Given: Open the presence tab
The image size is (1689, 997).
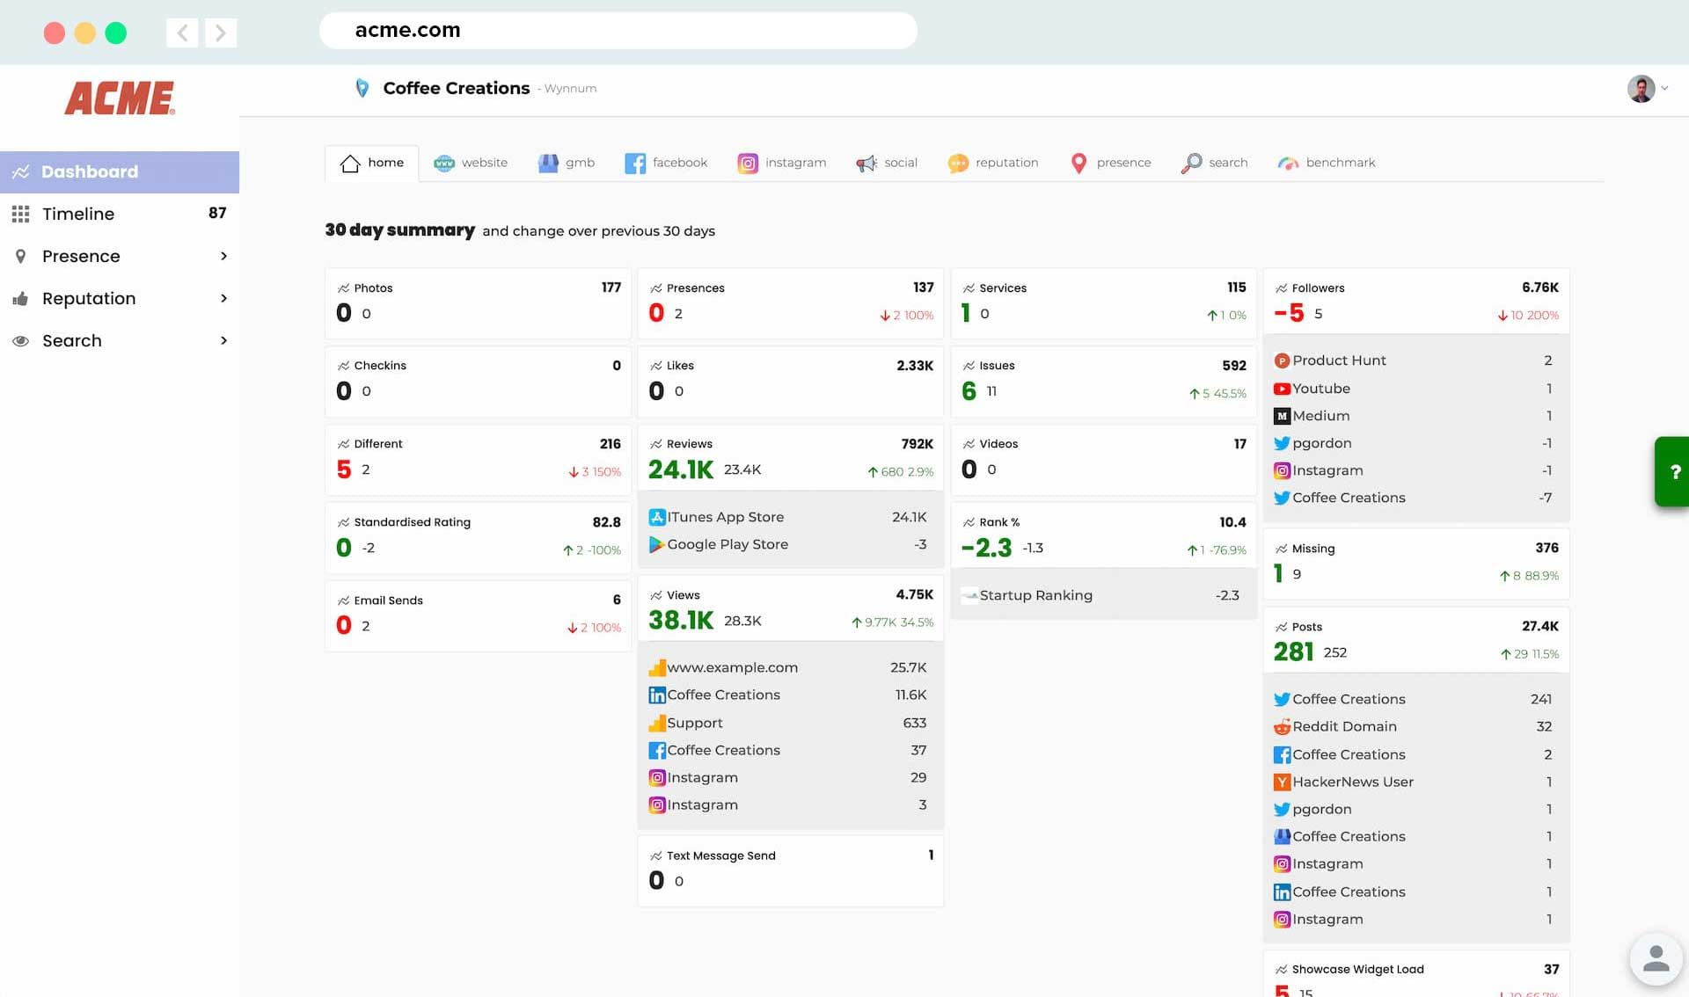Looking at the screenshot, I should 1110,163.
